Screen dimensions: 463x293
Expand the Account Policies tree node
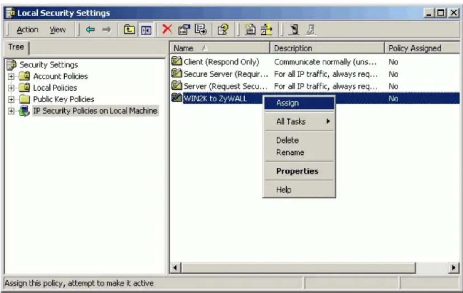point(11,76)
